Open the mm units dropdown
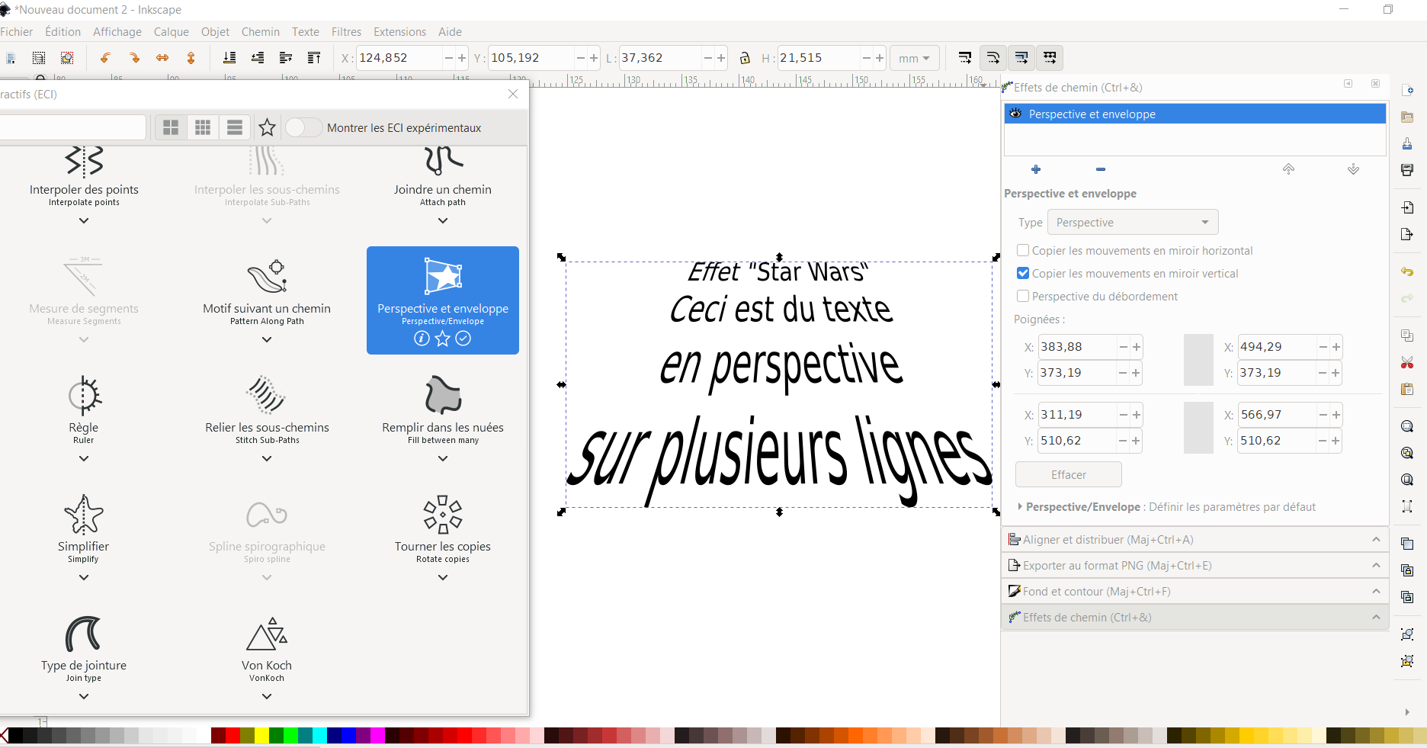Image resolution: width=1427 pixels, height=748 pixels. tap(914, 58)
